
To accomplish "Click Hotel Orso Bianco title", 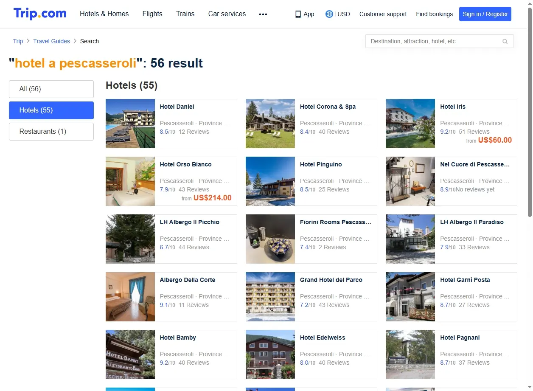I will pyautogui.click(x=185, y=164).
